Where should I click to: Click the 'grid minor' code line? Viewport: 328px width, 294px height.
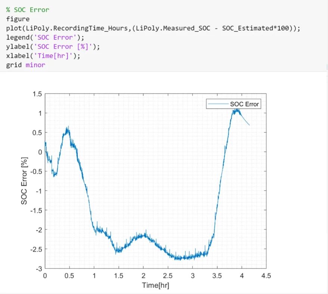pyautogui.click(x=25, y=65)
